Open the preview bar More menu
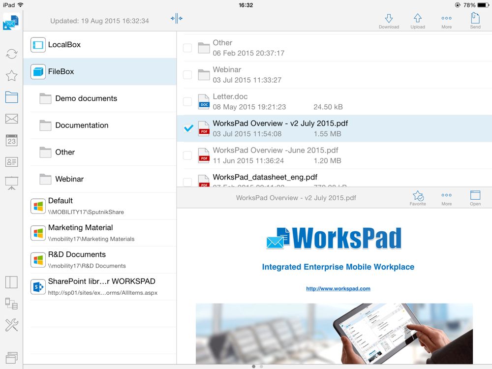The width and height of the screenshot is (492, 369). (447, 198)
